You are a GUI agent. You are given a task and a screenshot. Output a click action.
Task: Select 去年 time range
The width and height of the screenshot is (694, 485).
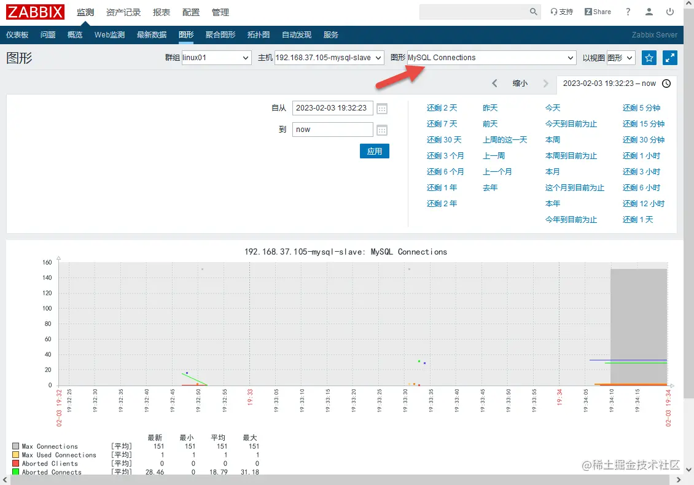click(490, 187)
